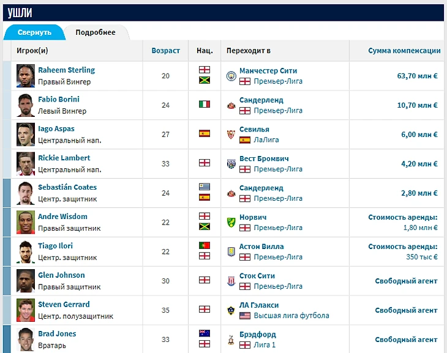Open Steven Gerrard player profile link
This screenshot has width=447, height=353.
[64, 305]
